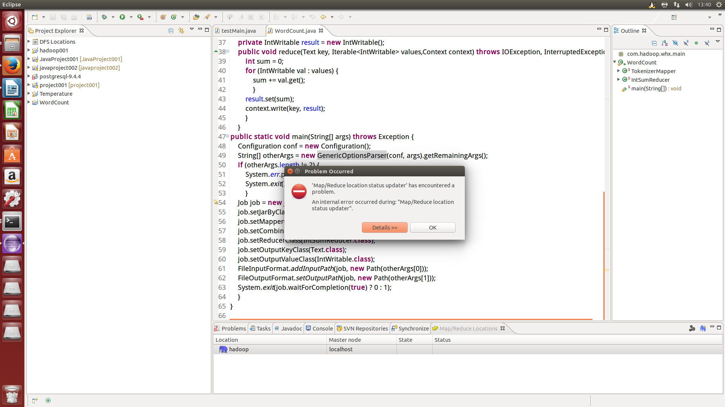Toggle Link with Editor in Project Explorer
The width and height of the screenshot is (725, 407).
coord(181,31)
